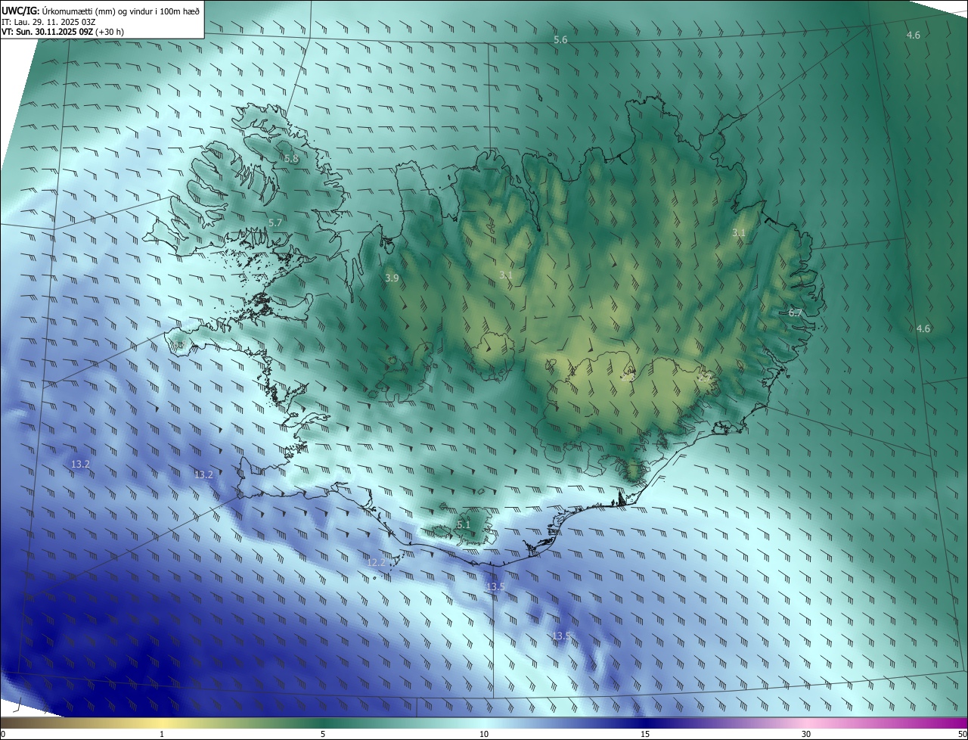Click the 13.2 value nearest Reykjanes peninsula

[203, 474]
